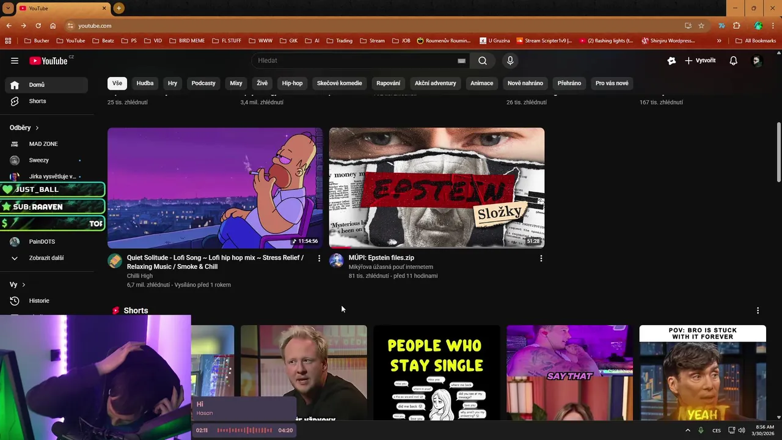The image size is (782, 440).
Task: Select the Přehráno filter chip
Action: [x=569, y=83]
